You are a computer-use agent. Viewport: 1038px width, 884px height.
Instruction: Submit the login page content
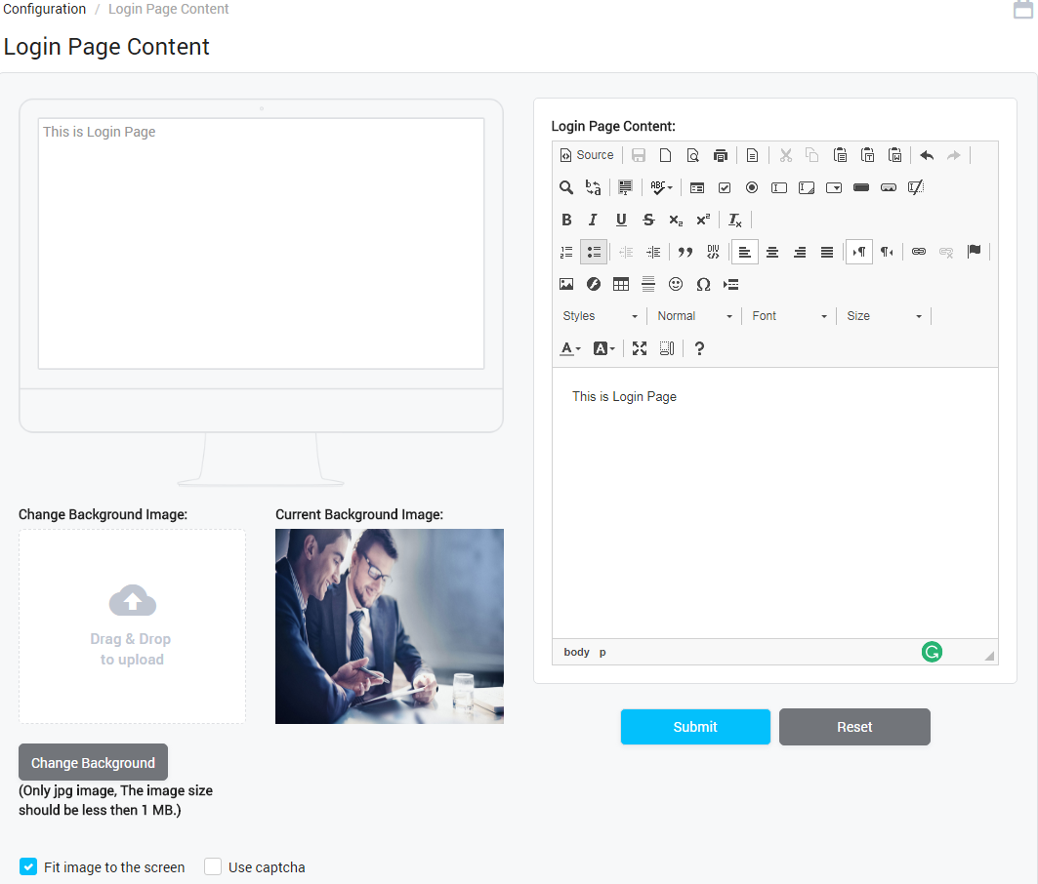[x=695, y=727]
